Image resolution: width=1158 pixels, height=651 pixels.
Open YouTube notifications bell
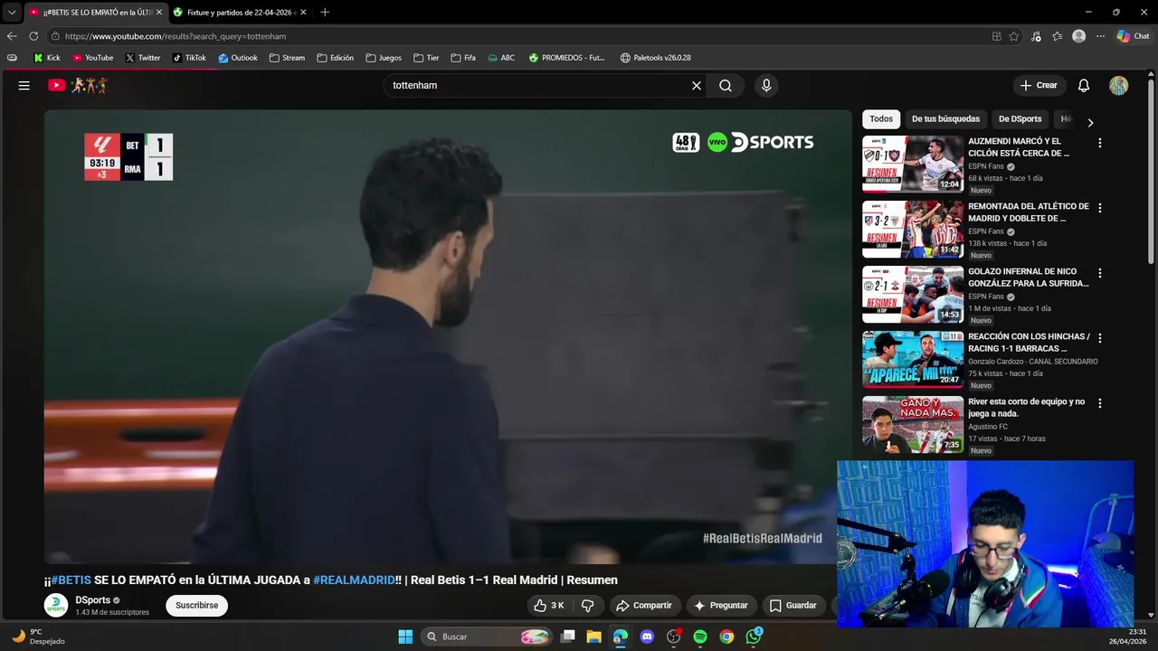[1083, 85]
